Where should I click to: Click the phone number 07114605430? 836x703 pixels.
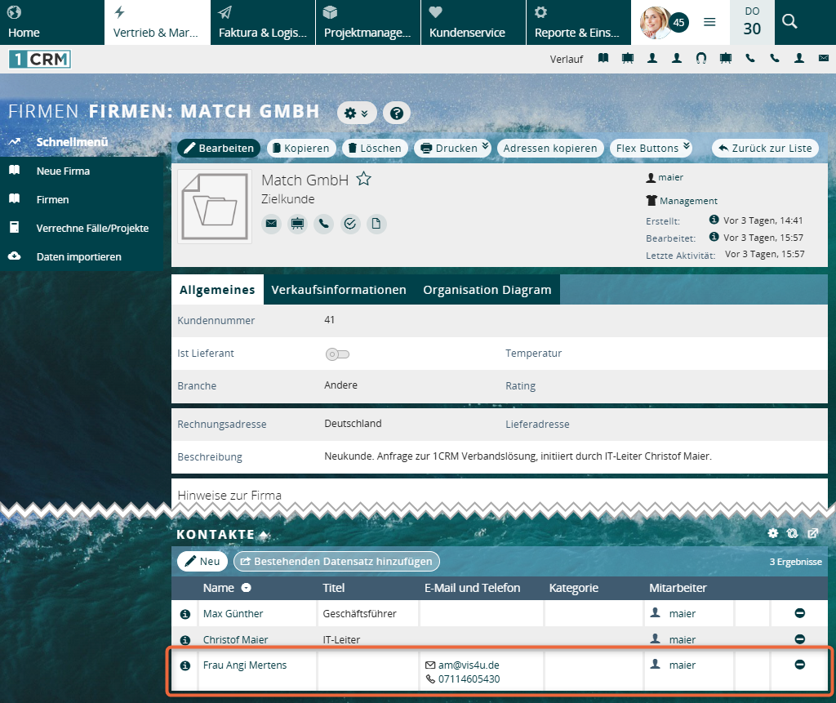pos(469,679)
